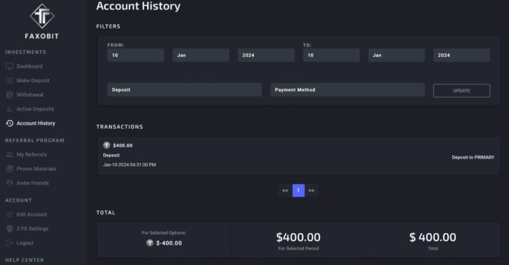
Task: Go to next page with >> button
Action: click(312, 191)
